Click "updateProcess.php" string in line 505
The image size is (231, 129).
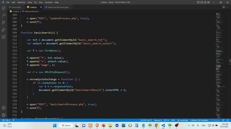64,18
